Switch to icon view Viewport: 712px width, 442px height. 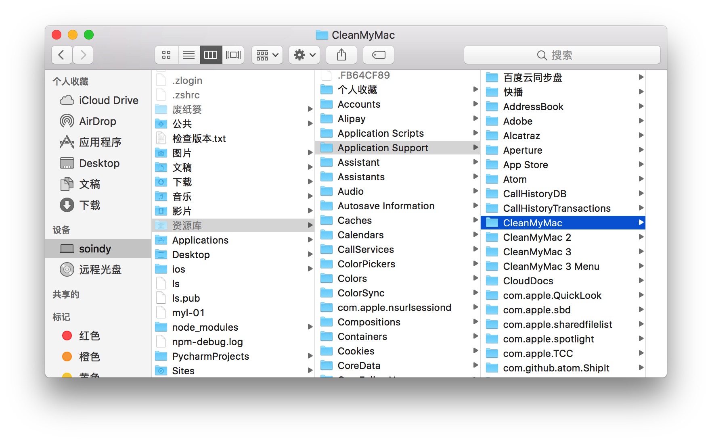pos(166,55)
